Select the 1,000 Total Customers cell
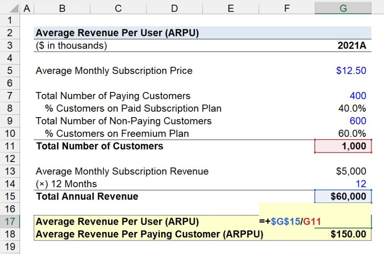Screen dimensions: 384x254 pos(343,146)
